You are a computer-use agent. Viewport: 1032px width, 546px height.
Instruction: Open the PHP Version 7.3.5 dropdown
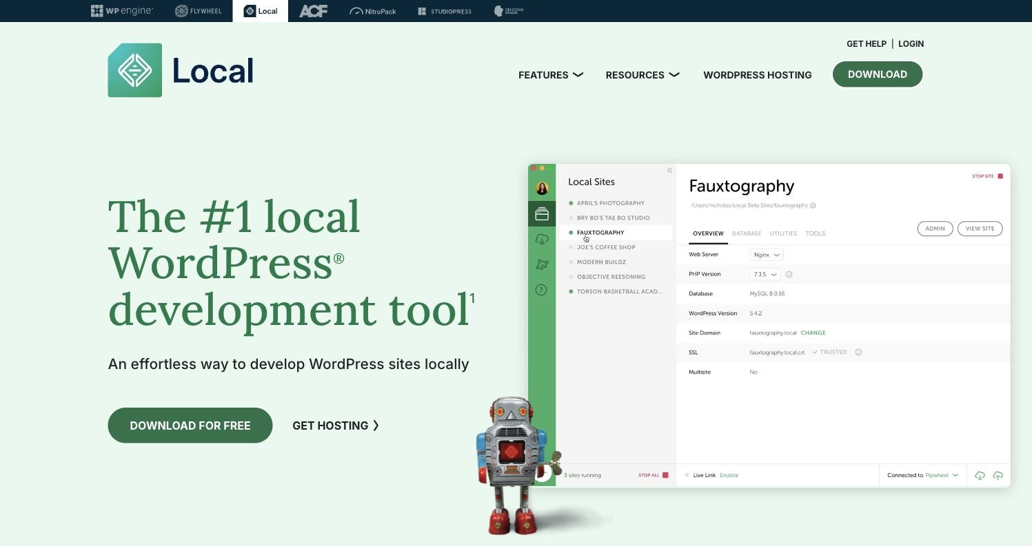tap(765, 274)
